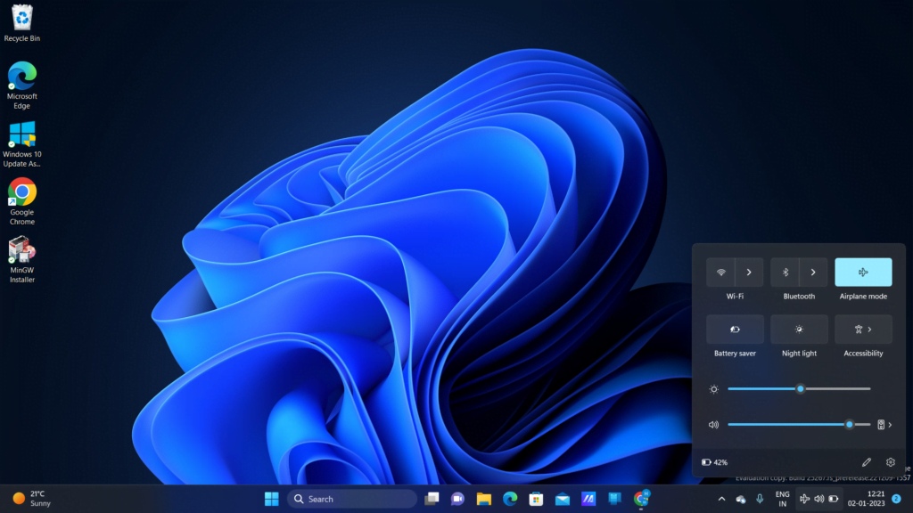Open ENG IN language switcher
This screenshot has width=913, height=513.
(783, 499)
